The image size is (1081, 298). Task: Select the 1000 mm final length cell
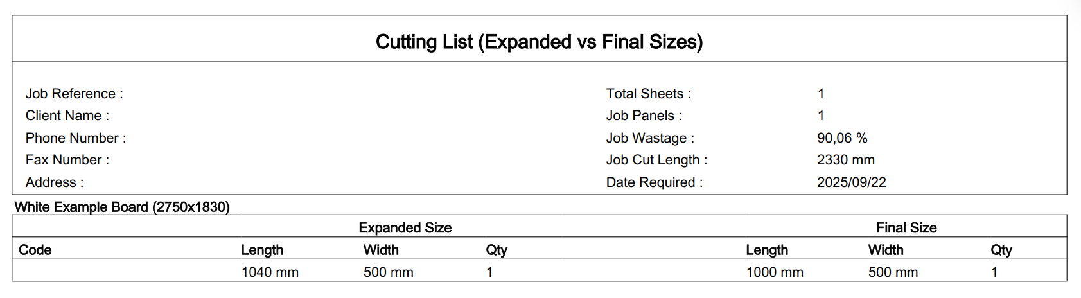tap(775, 272)
